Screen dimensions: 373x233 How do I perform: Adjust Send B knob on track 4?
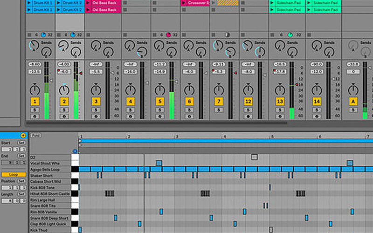tap(142, 52)
